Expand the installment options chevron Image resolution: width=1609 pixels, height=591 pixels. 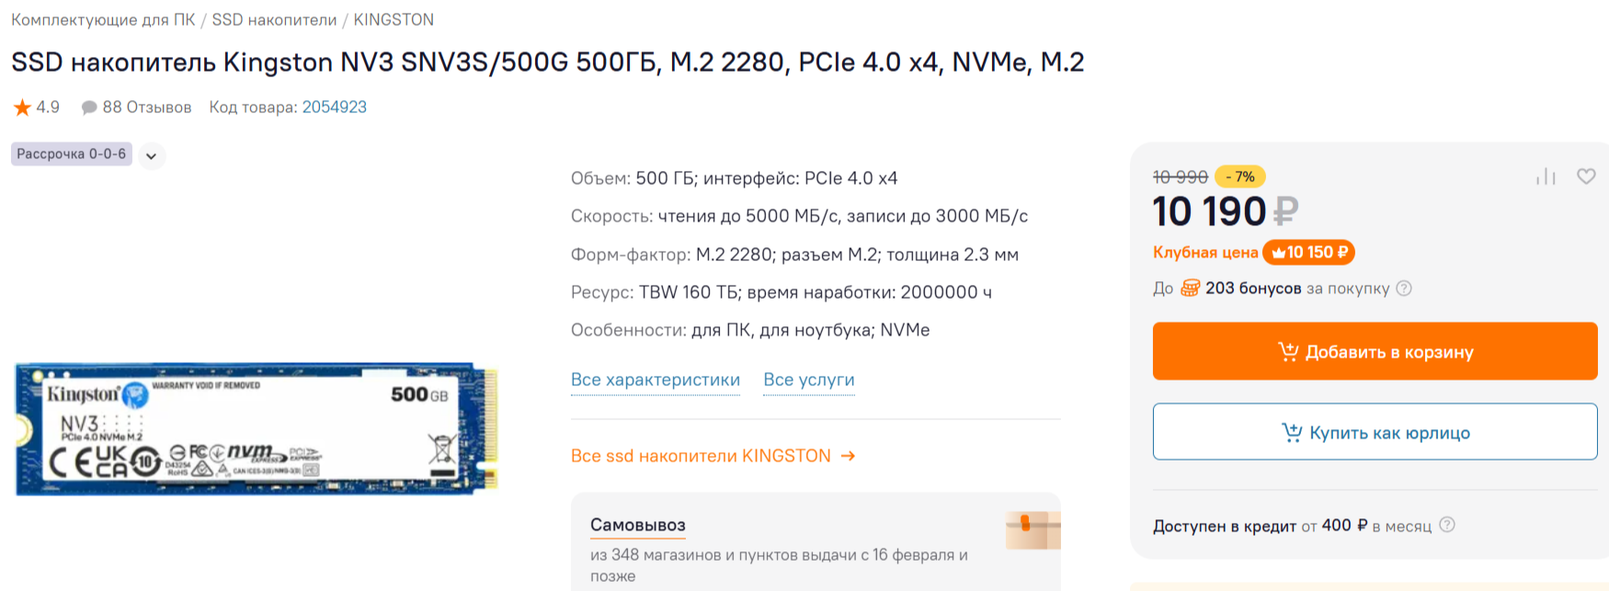[151, 155]
